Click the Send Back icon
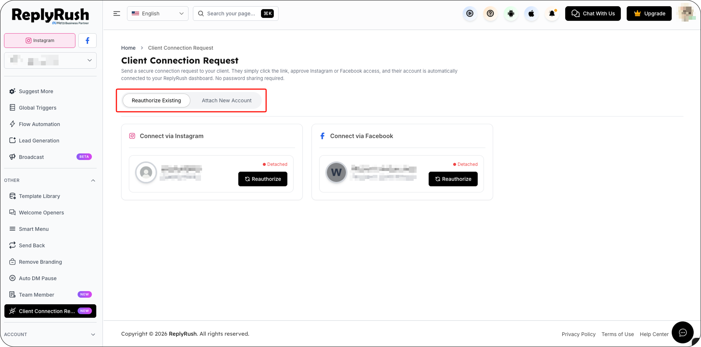 [x=12, y=245]
